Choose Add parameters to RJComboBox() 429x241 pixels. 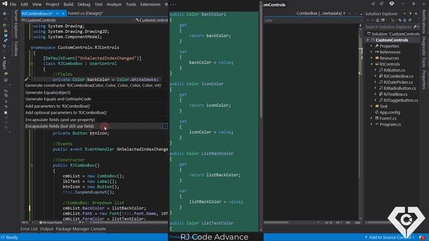[96, 106]
